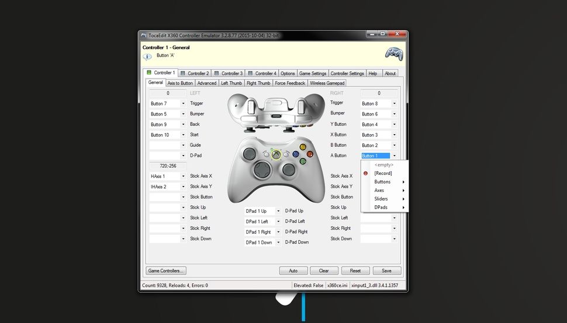The width and height of the screenshot is (567, 323).
Task: Open the DPads submenu
Action: [385, 208]
